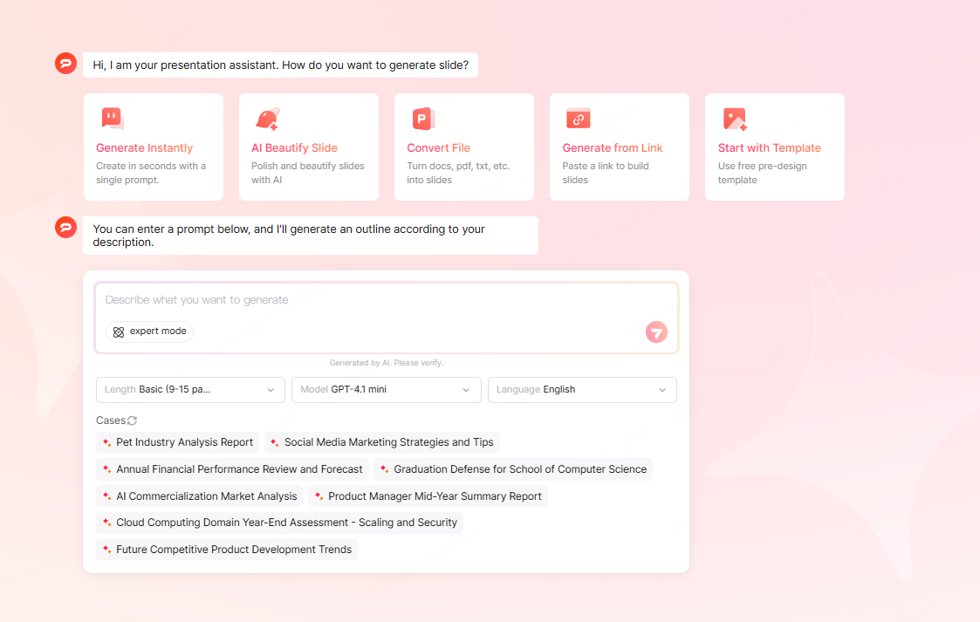This screenshot has height=622, width=980.
Task: Select the Social Media Marketing Strategies case
Action: (x=381, y=442)
